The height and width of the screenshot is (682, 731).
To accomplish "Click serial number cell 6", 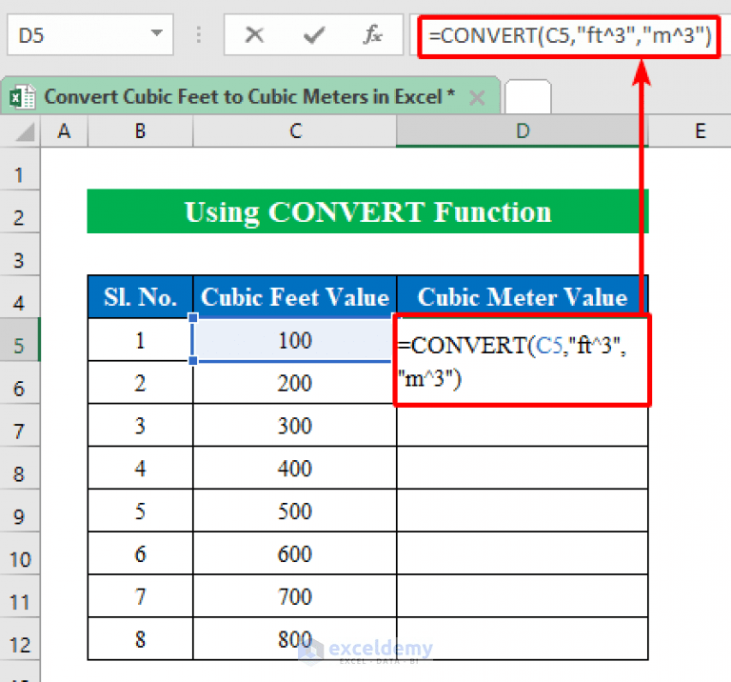I will point(140,553).
